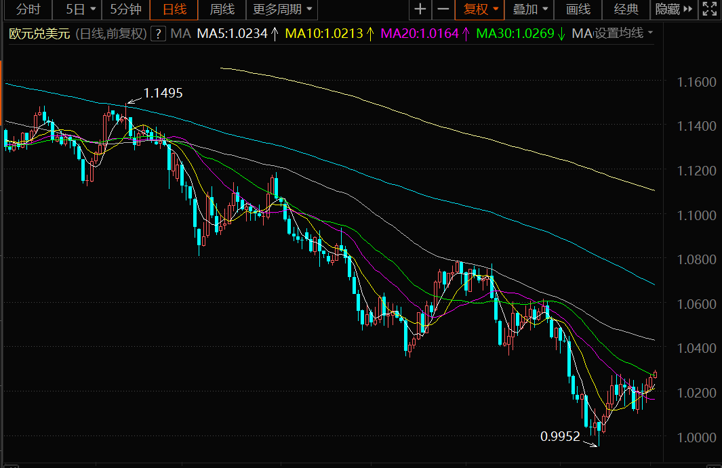The image size is (722, 468).
Task: Click the 0.9952 low price label
Action: [x=560, y=436]
